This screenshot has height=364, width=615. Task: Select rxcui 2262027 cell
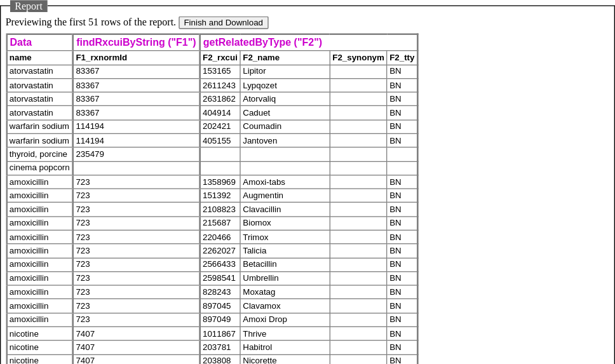[220, 251]
